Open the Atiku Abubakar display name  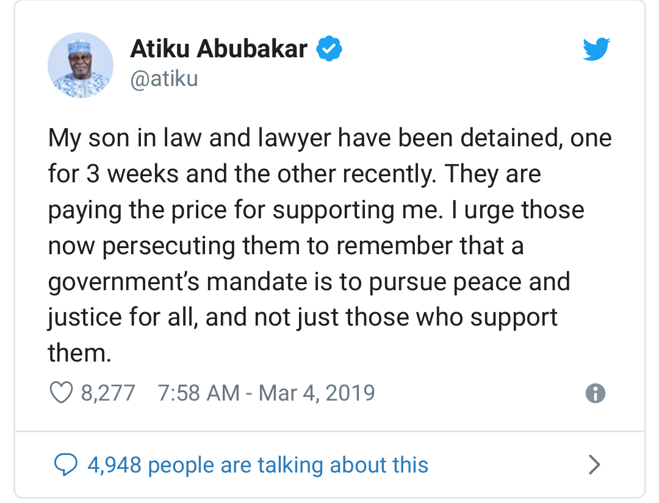pyautogui.click(x=218, y=49)
